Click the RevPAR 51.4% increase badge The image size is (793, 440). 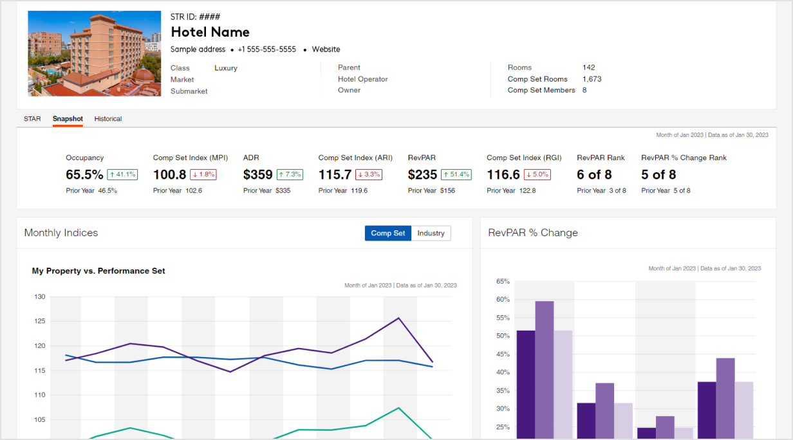[456, 174]
